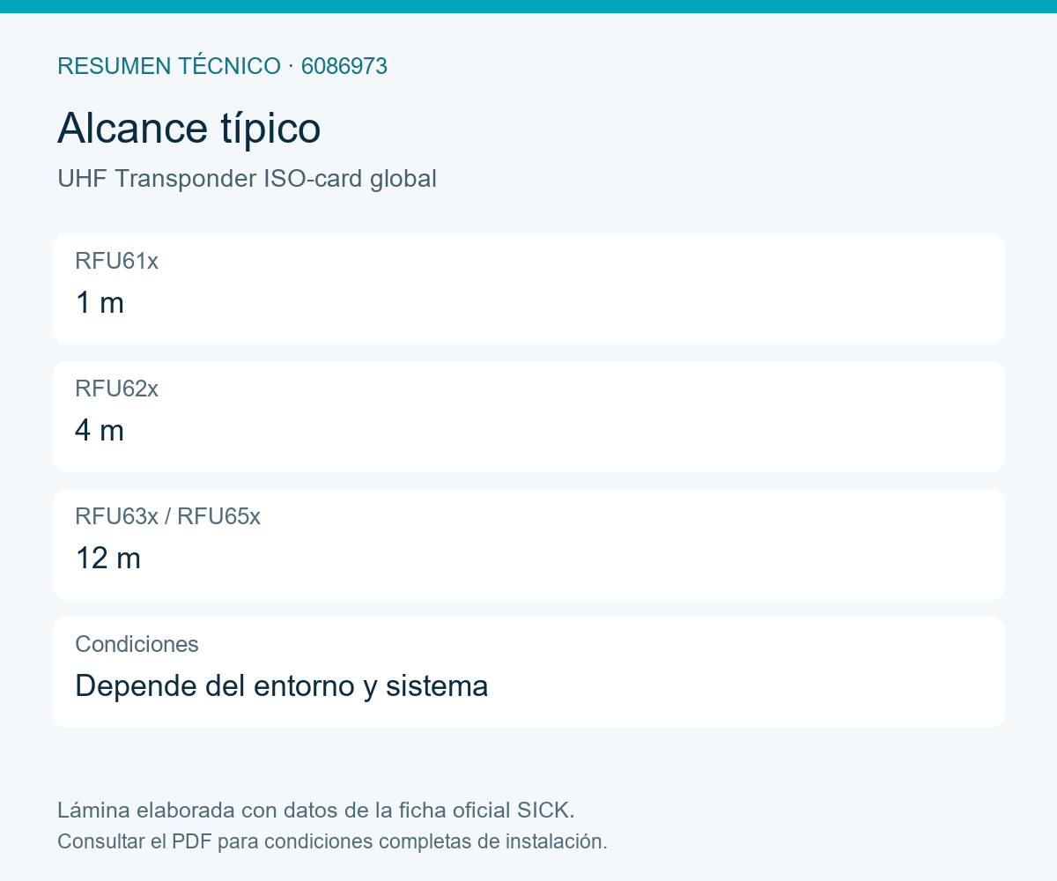Image resolution: width=1057 pixels, height=881 pixels.
Task: Select the UHF Transponder ISO-card global subtitle
Action: tap(247, 179)
